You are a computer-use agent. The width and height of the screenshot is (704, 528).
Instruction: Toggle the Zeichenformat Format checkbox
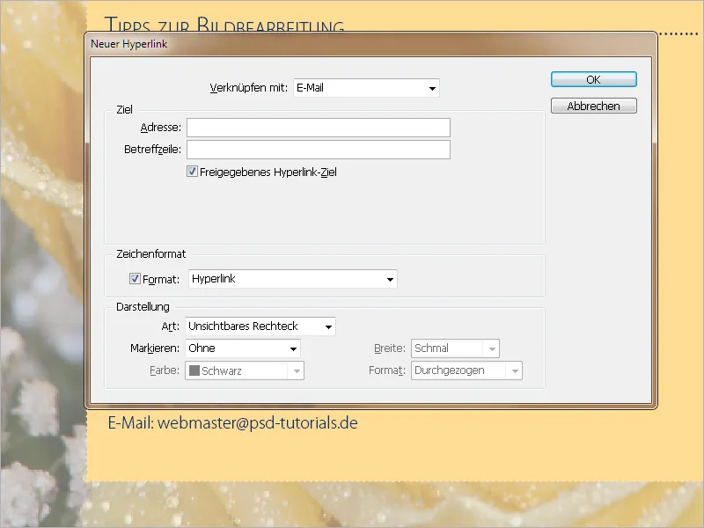(135, 279)
